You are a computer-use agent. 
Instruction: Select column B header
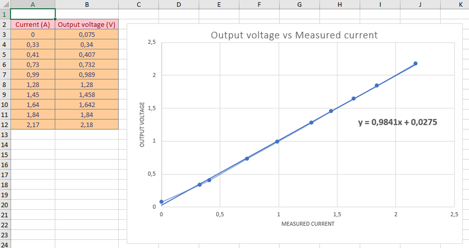point(87,4)
